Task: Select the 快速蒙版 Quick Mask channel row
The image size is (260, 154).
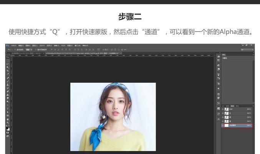Action: [237, 126]
